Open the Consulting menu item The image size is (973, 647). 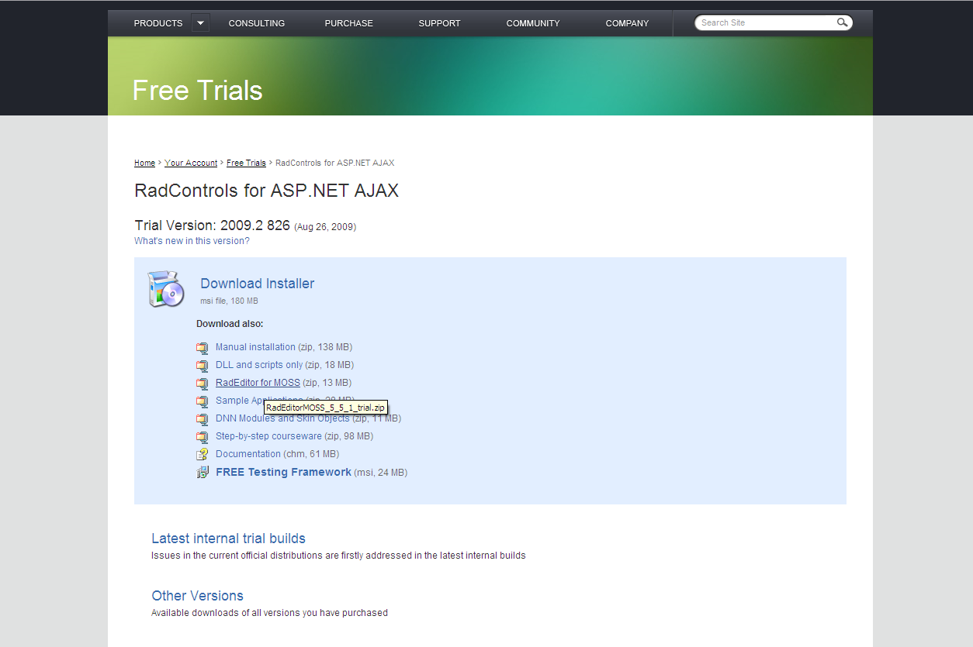pyautogui.click(x=257, y=23)
